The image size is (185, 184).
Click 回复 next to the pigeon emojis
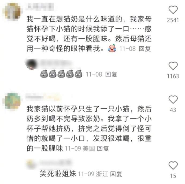click(111, 74)
